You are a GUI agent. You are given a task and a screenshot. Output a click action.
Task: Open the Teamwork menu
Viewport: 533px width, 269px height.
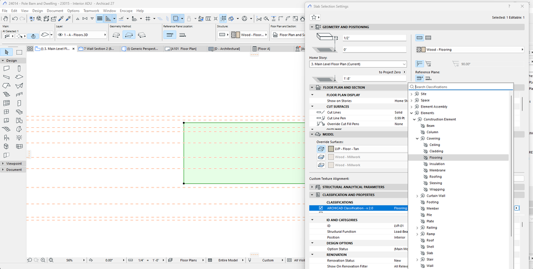click(x=91, y=11)
